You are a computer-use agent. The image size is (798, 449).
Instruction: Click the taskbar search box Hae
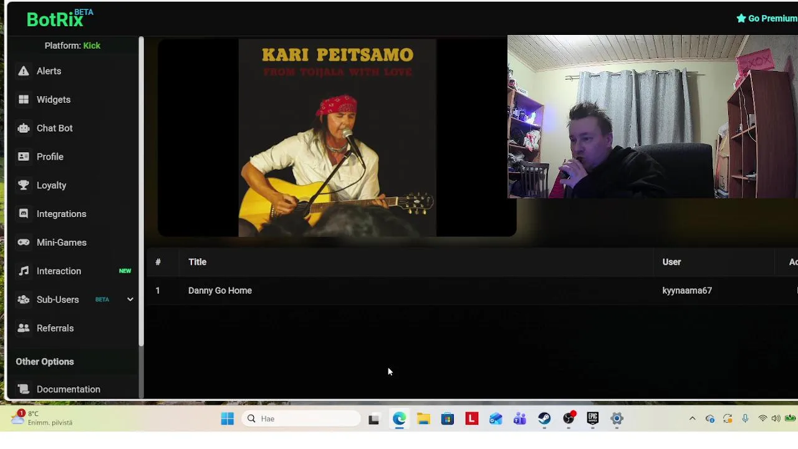(302, 419)
